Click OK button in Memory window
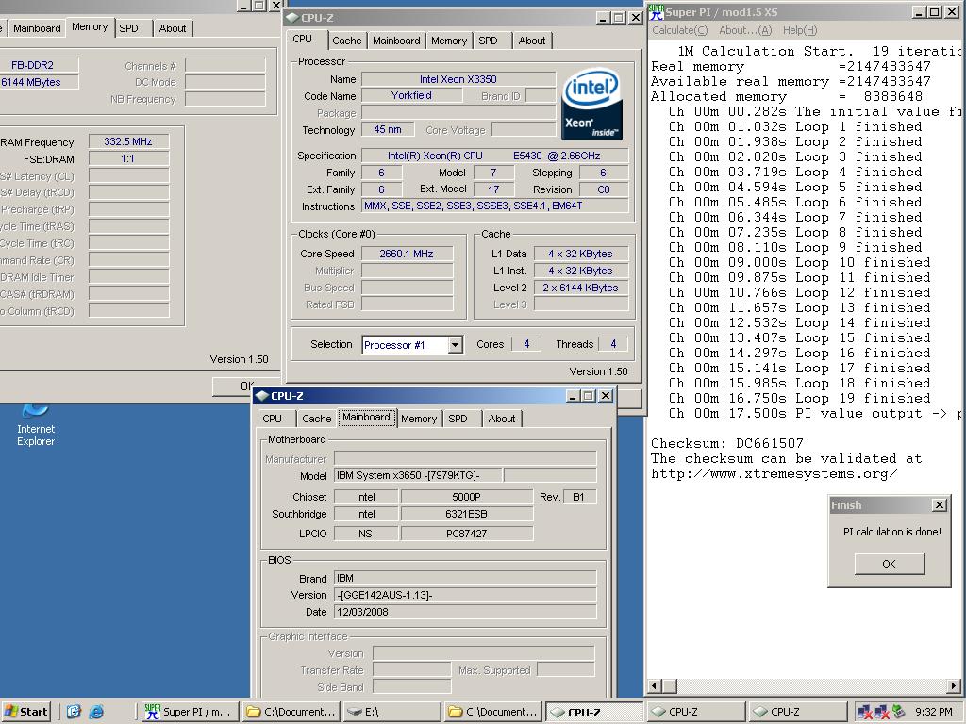966x724 pixels. [x=245, y=386]
